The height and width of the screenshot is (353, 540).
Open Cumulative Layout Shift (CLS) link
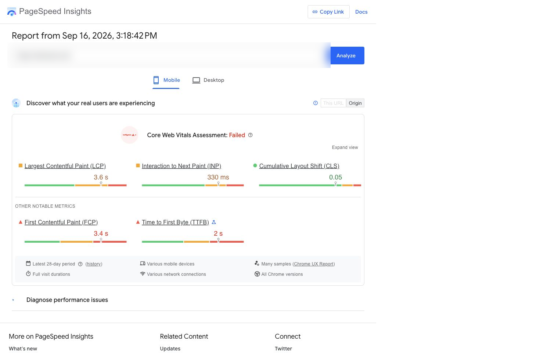pyautogui.click(x=299, y=166)
